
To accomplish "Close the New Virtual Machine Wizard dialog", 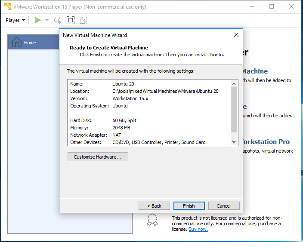I will [236, 35].
